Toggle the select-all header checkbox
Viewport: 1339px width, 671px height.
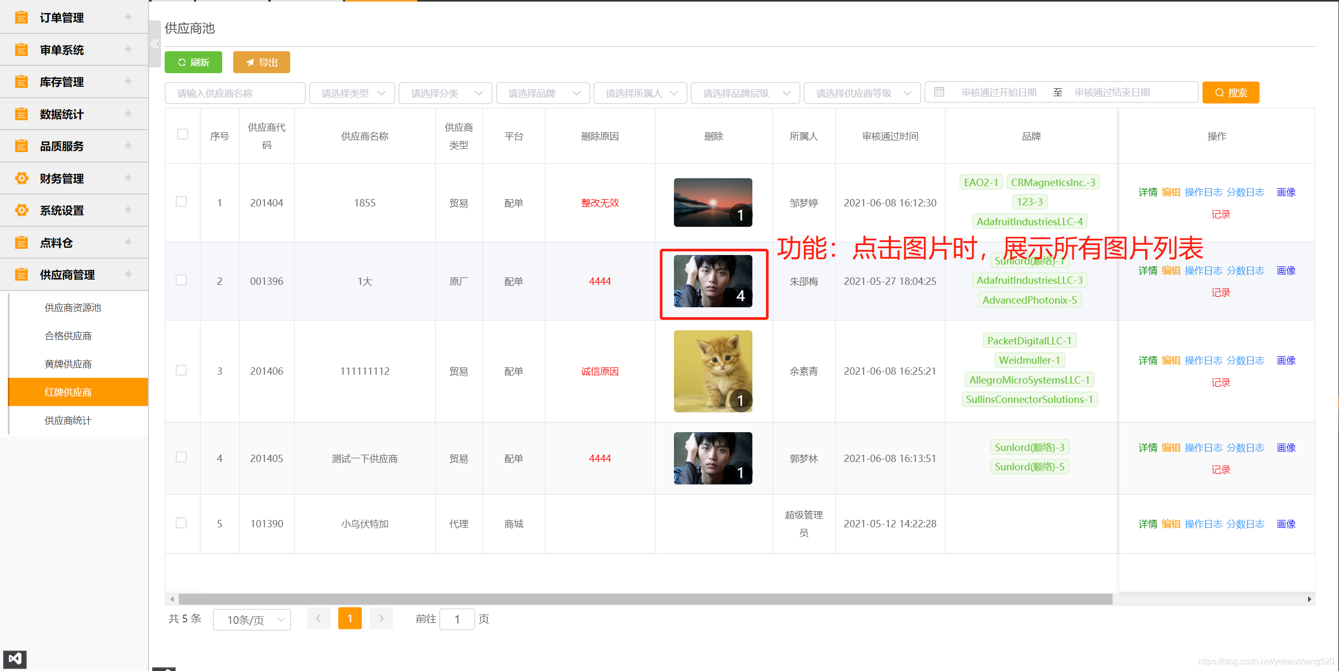(x=182, y=134)
